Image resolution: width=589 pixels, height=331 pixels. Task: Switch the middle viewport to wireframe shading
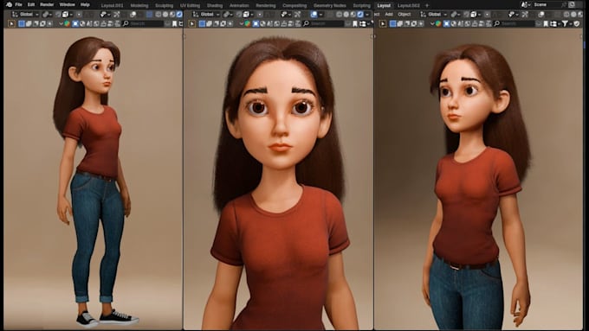[x=339, y=15]
